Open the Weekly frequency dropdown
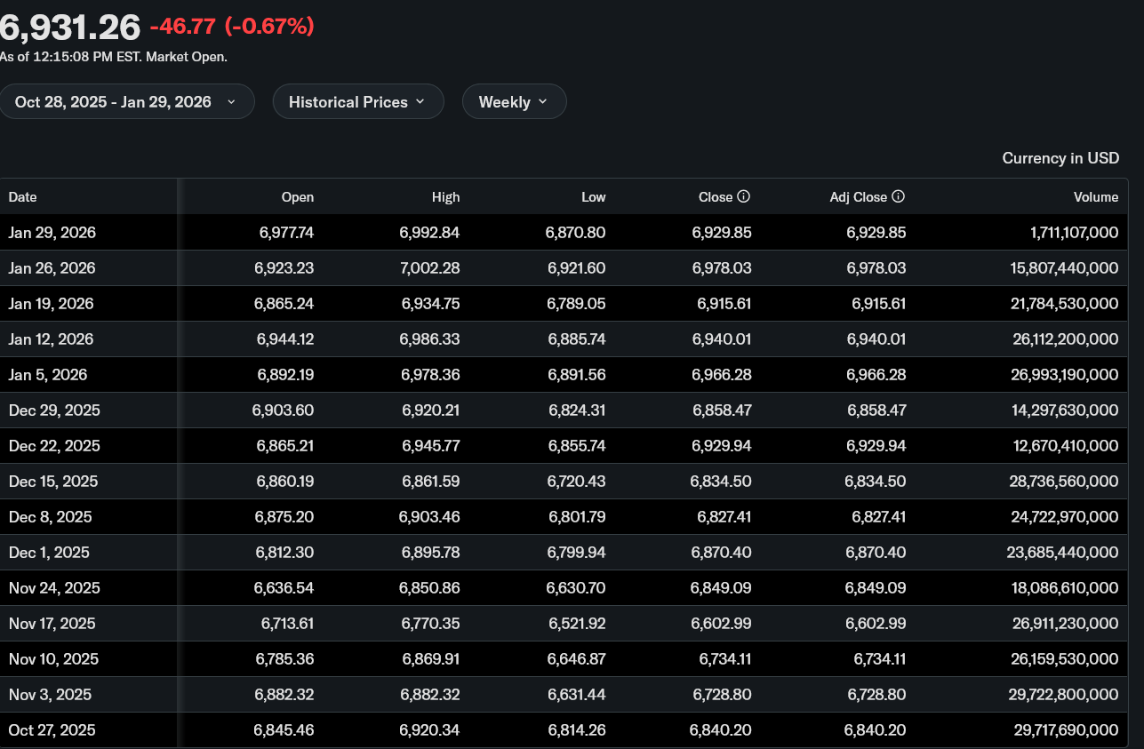This screenshot has height=749, width=1144. point(514,101)
